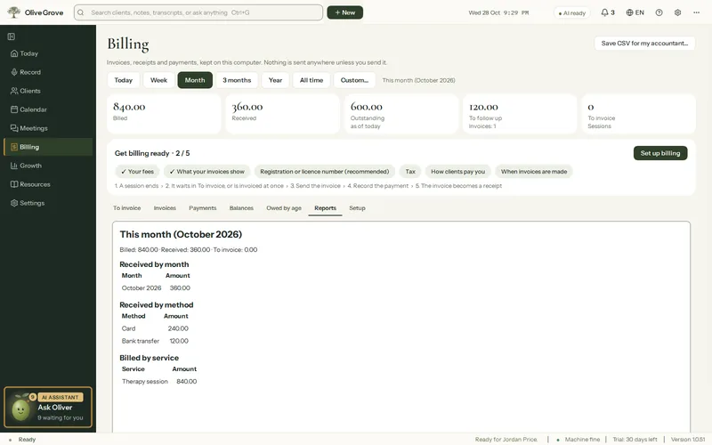The image size is (712, 445).
Task: Open the Custom date range filter
Action: point(354,80)
